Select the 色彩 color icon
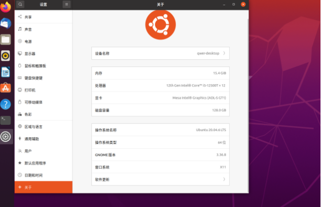Viewport: 321px width, 207px height. click(19, 114)
